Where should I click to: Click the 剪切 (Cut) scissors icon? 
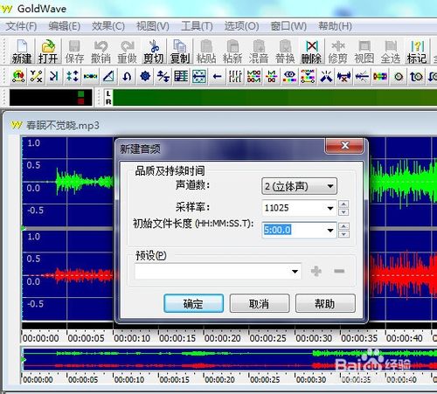click(x=154, y=52)
